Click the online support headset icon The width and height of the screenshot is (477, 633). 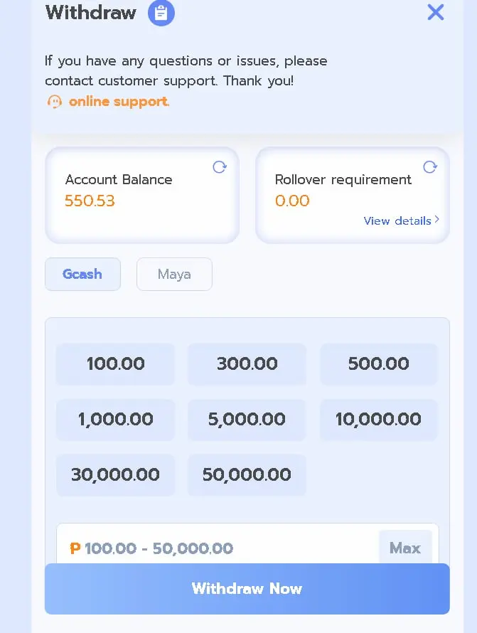pos(55,102)
